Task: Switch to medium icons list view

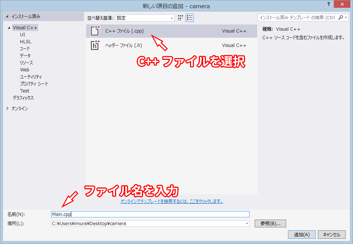Action: [190, 17]
